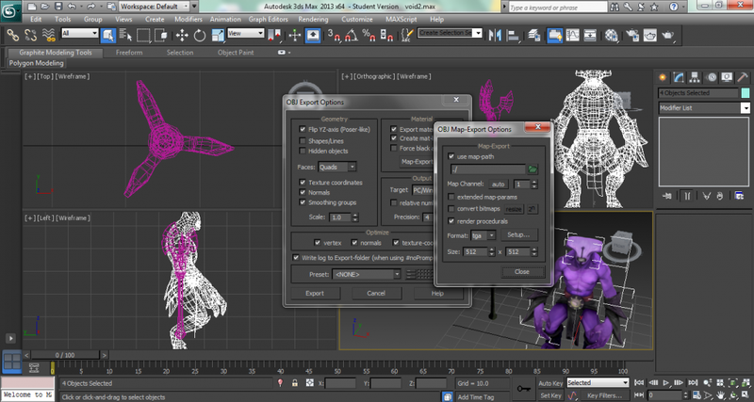Activate the Select and Move tool
This screenshot has height=402, width=754.
[x=182, y=35]
